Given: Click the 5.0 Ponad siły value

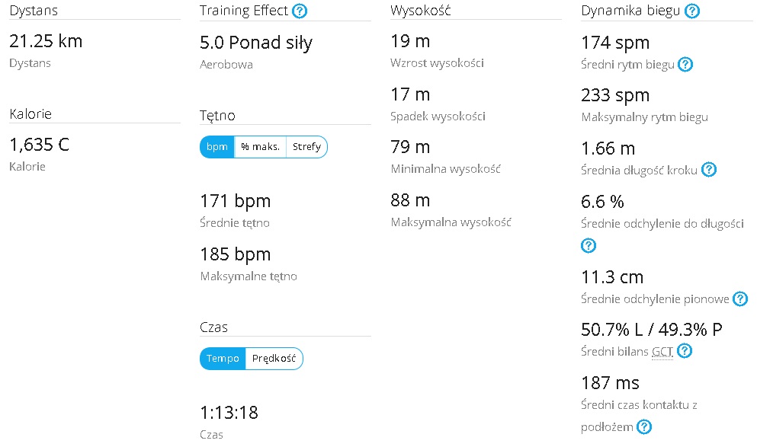Looking at the screenshot, I should click(256, 43).
